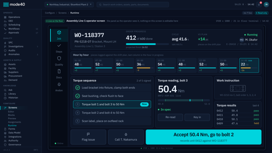Select the Andon tab in the operator panel
This screenshot has height=153, width=272.
click(x=59, y=87)
